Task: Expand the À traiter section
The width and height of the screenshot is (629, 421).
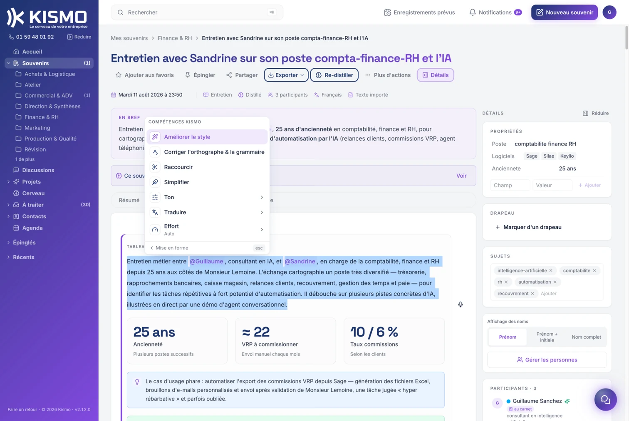Action: (8, 205)
